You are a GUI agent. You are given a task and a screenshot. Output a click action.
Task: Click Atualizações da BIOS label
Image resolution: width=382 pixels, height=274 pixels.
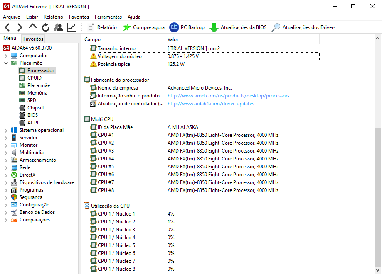tap(244, 27)
